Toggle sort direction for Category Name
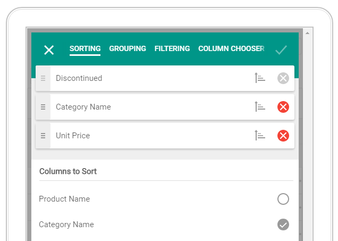 [x=259, y=107]
